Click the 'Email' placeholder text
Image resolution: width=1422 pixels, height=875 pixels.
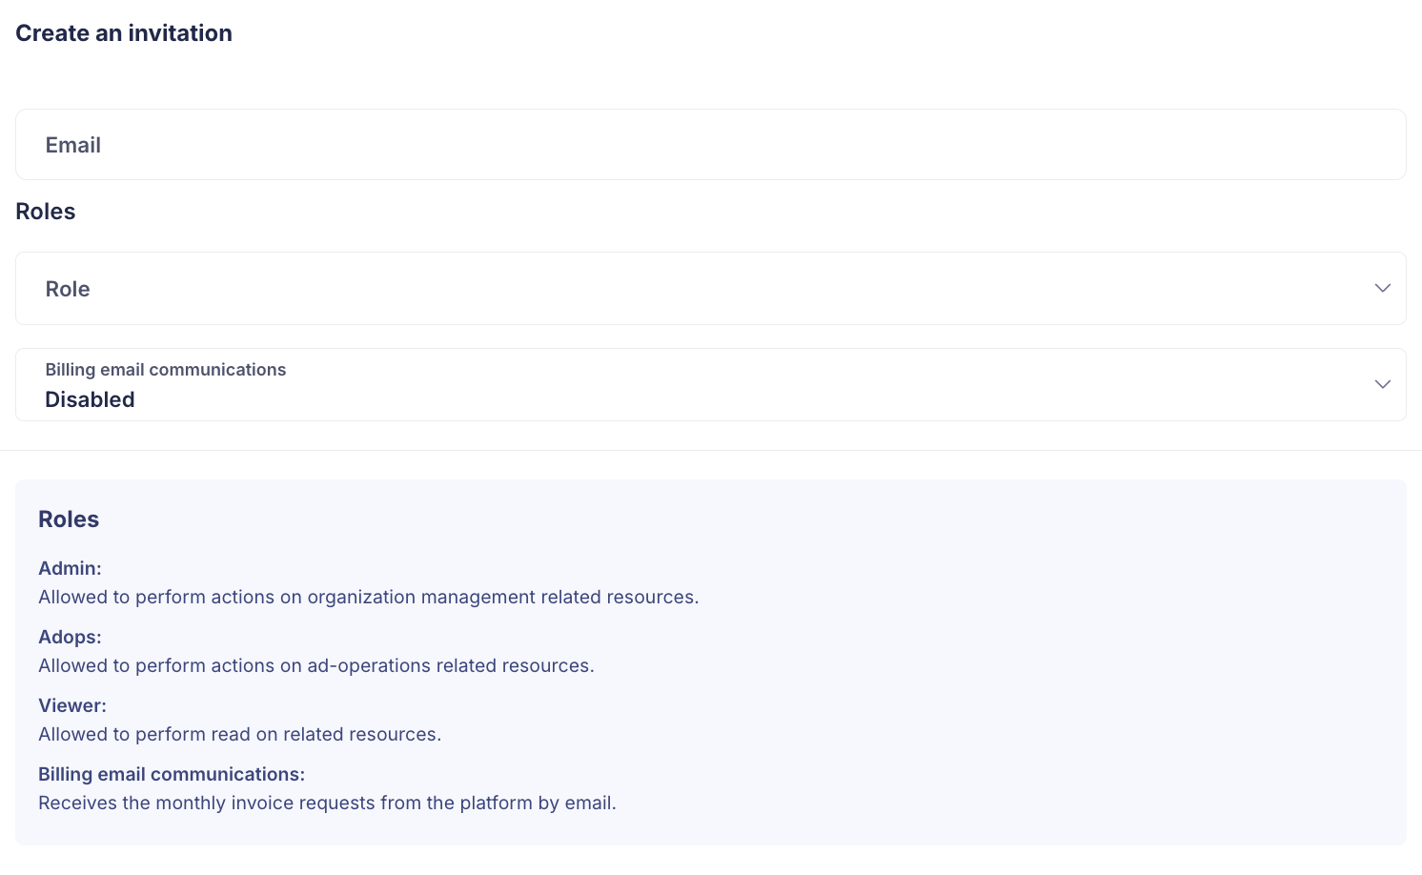pos(73,145)
